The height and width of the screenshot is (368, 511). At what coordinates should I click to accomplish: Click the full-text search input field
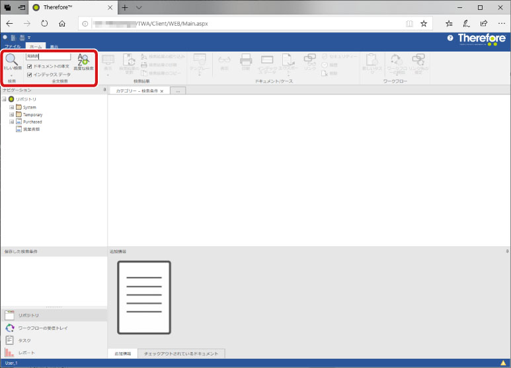tap(48, 57)
